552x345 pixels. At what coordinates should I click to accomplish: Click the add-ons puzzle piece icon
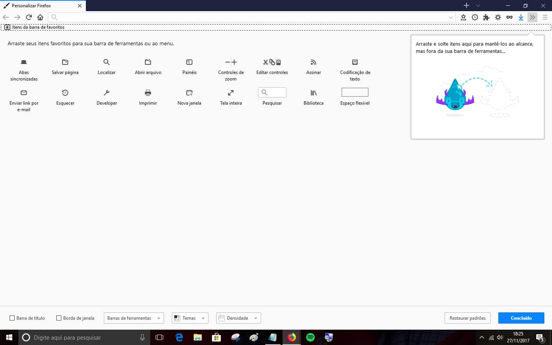point(486,17)
